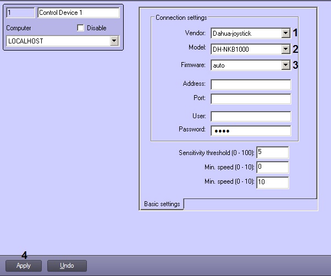Click the device ID field showing 1
Image resolution: width=331 pixels, height=276 pixels.
[x=20, y=12]
